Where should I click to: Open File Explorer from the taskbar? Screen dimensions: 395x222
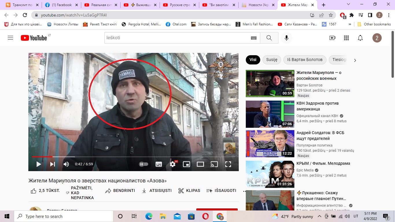(163, 216)
